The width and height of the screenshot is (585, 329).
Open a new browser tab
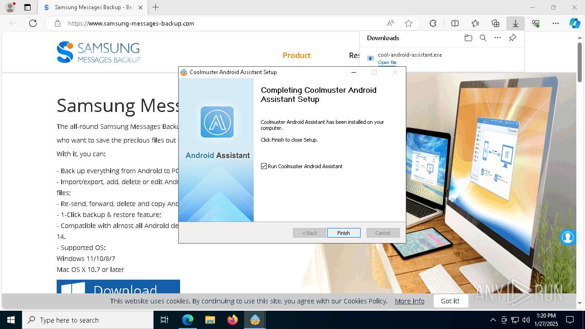(x=155, y=7)
